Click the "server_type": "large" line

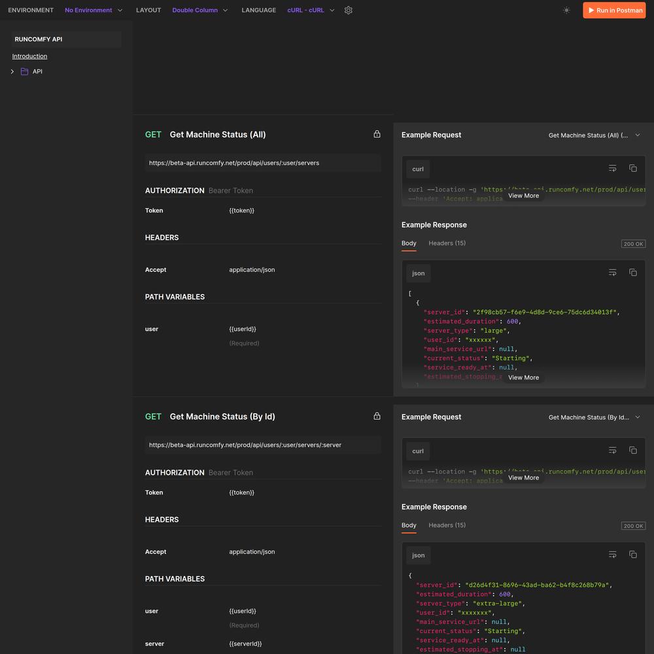(x=466, y=331)
